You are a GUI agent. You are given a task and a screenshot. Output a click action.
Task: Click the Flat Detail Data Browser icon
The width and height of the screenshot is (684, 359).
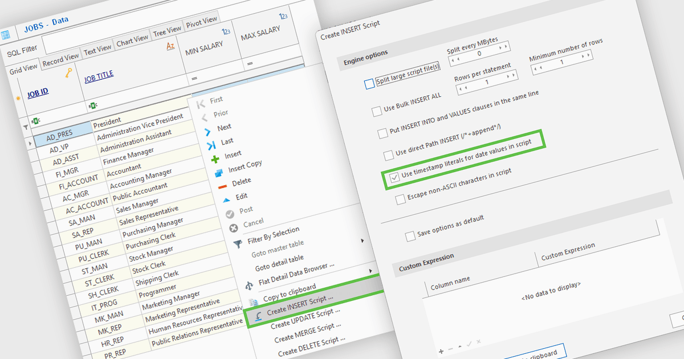click(x=248, y=285)
